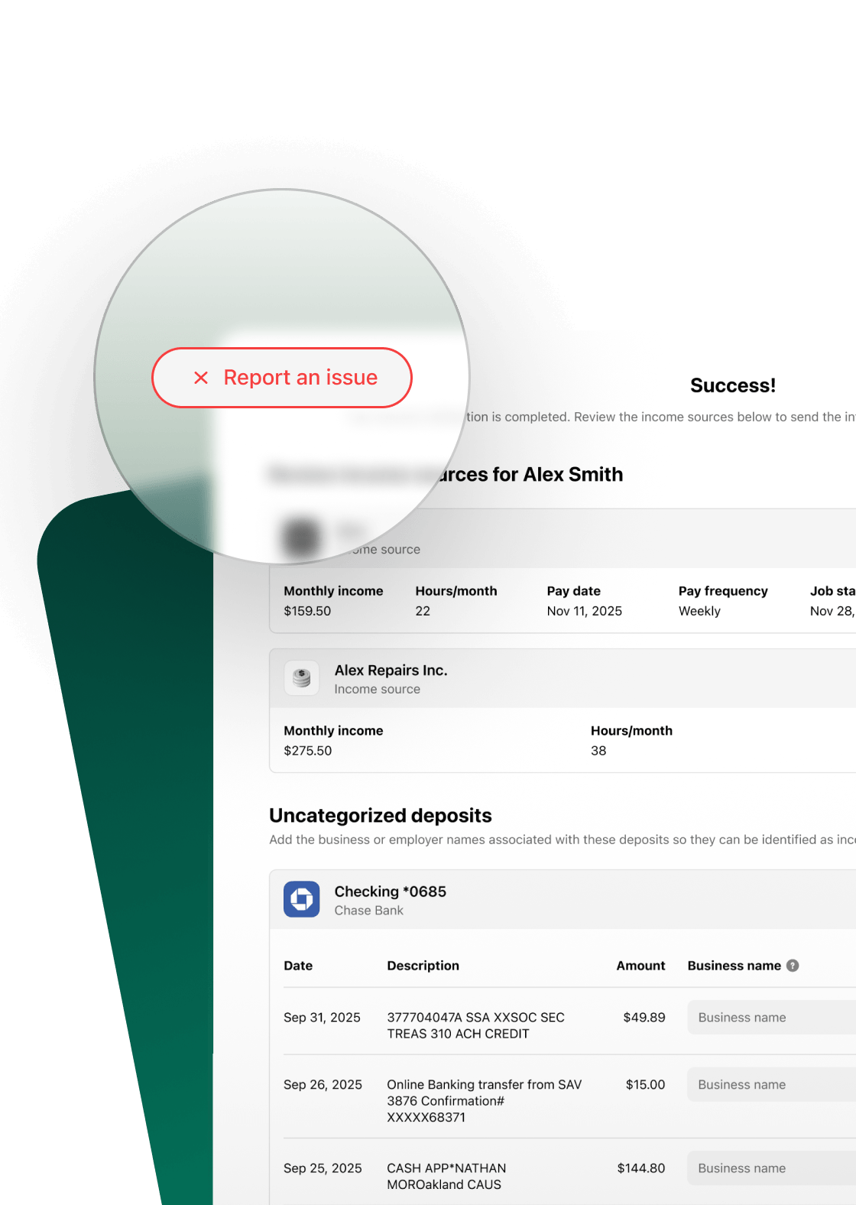The image size is (856, 1205).
Task: Click the Alex Repairs Inc. coins icon
Action: click(302, 678)
